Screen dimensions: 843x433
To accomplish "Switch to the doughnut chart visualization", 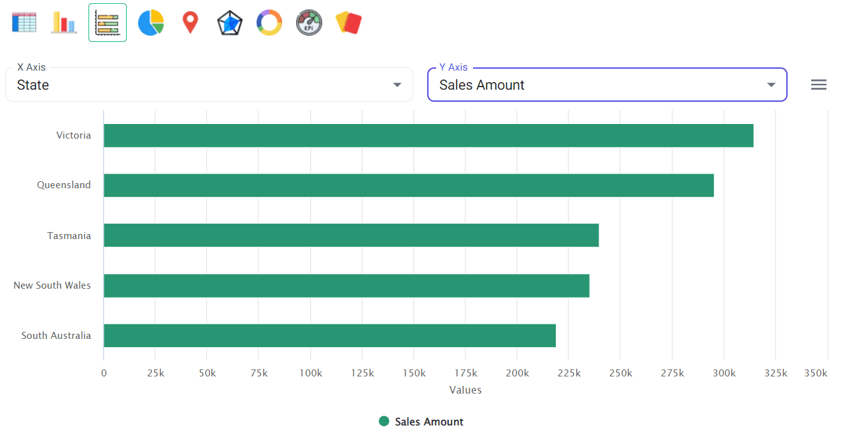I will coord(269,21).
